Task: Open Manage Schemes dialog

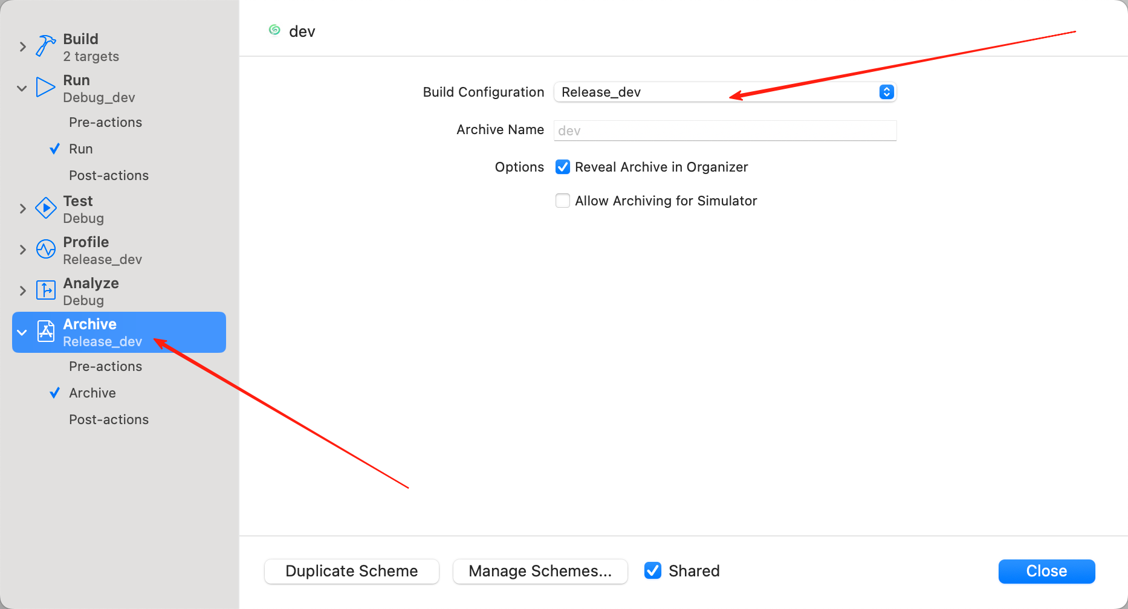Action: coord(540,572)
